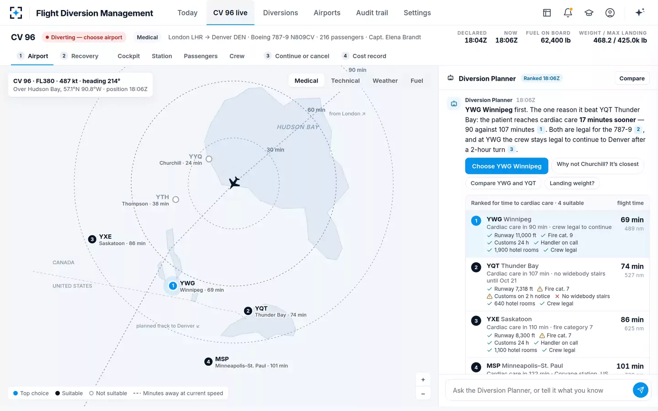Zoom in the map with plus button
This screenshot has width=658, height=411.
click(423, 379)
